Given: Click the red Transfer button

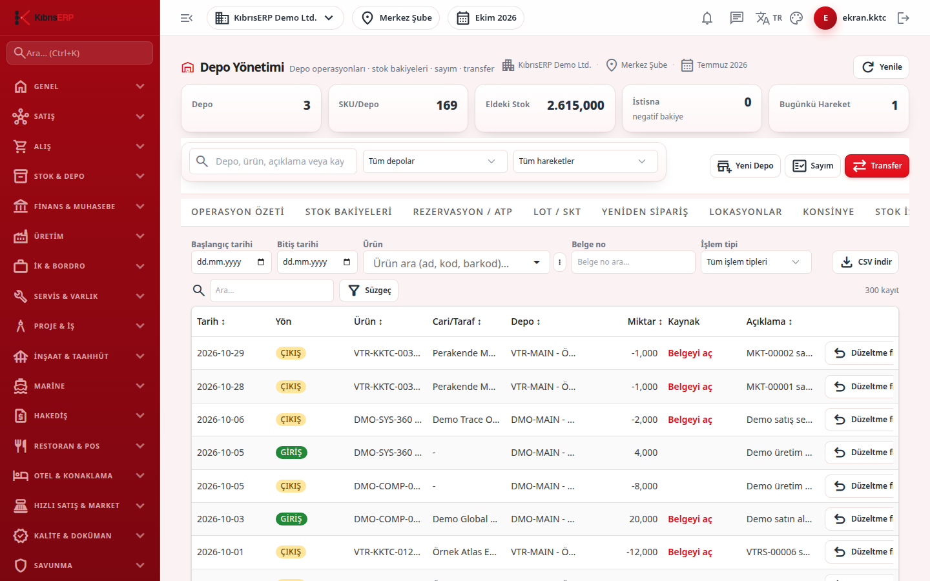Looking at the screenshot, I should pyautogui.click(x=877, y=166).
